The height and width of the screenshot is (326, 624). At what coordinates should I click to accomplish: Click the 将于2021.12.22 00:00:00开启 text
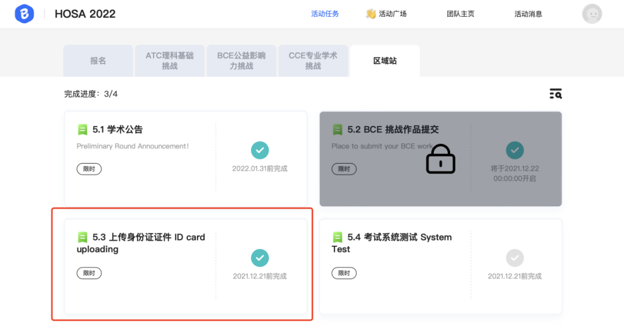[x=515, y=173]
